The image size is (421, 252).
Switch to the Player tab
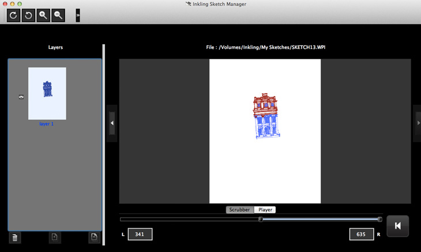(x=265, y=209)
